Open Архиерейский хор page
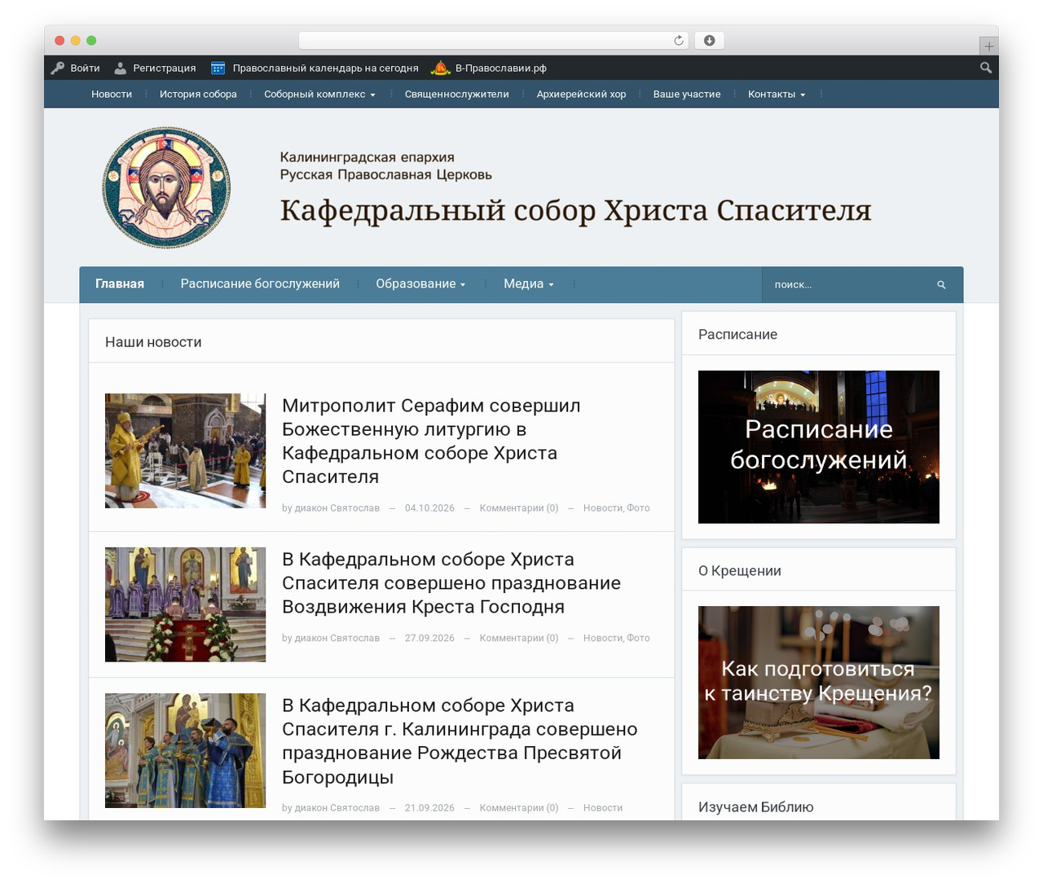 581,94
